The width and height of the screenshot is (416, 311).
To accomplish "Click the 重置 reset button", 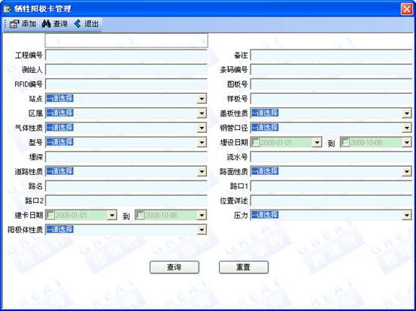I will 244,267.
